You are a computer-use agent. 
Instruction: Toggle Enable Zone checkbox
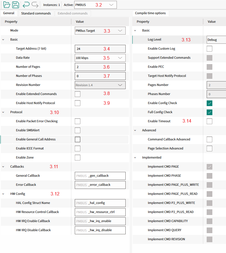[78, 158]
